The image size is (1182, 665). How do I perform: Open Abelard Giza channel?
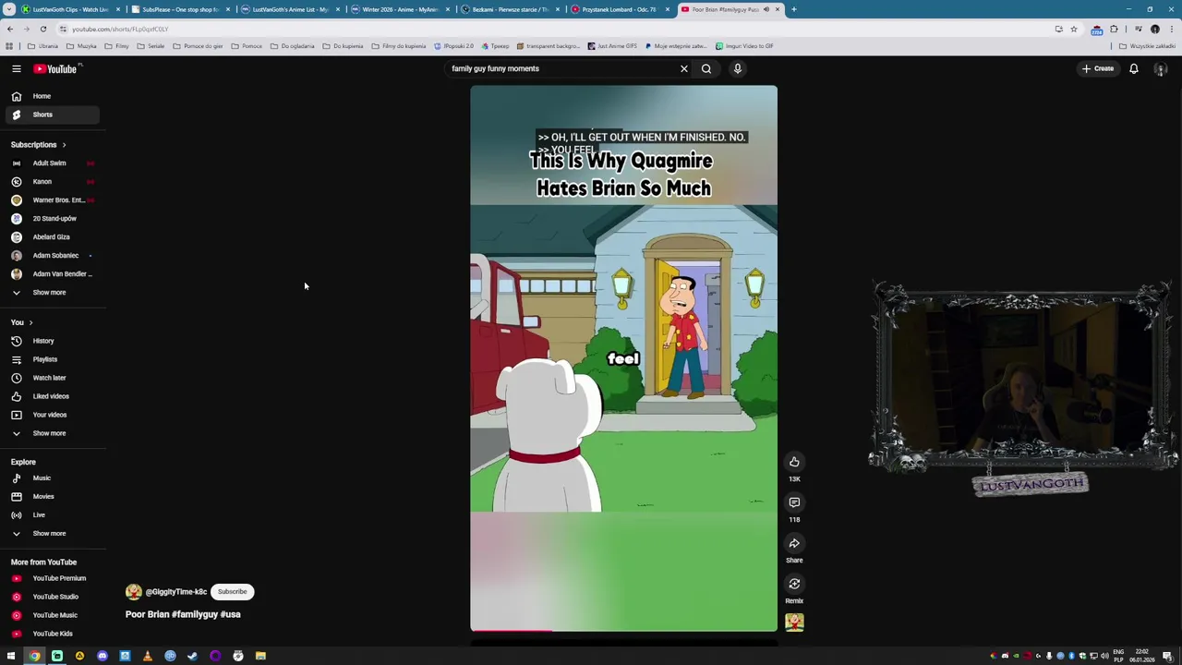tap(51, 237)
